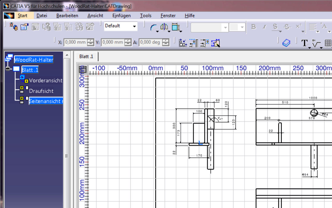Open the Bearbeiten menu
Screen dimensions: 332x208
pos(67,16)
